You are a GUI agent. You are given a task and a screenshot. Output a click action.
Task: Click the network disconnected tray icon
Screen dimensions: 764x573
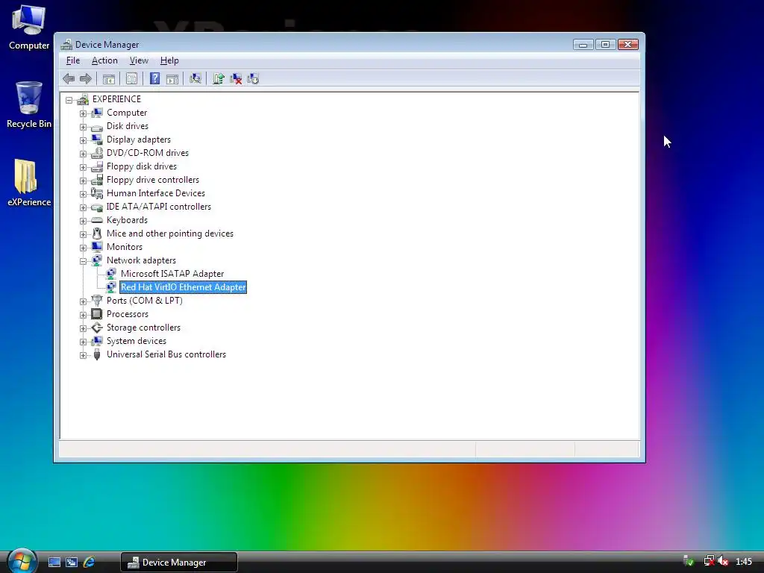(709, 562)
